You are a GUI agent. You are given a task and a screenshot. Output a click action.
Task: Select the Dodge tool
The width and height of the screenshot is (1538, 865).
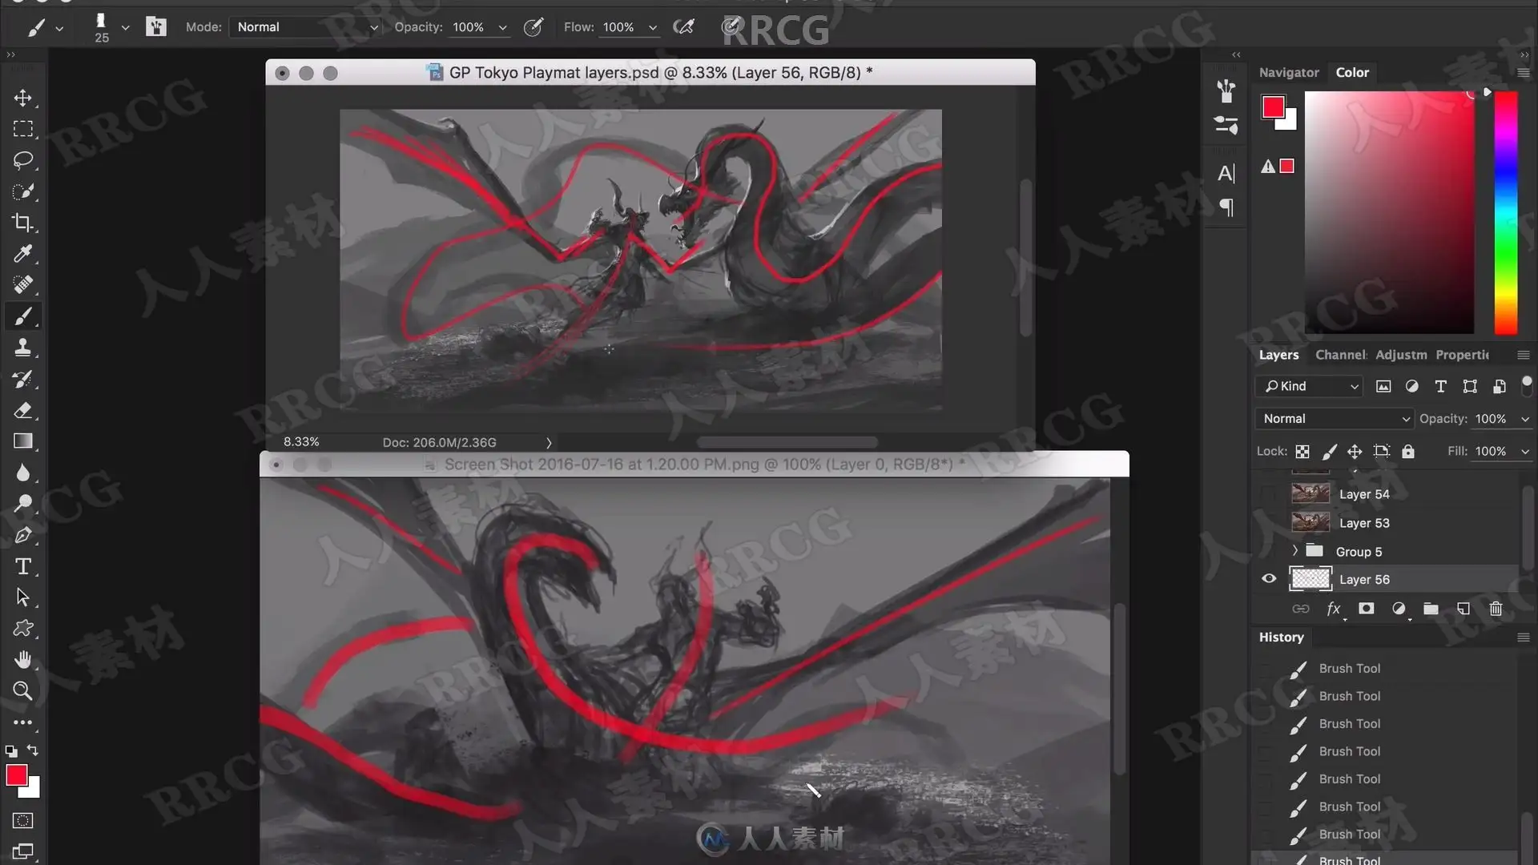22,504
